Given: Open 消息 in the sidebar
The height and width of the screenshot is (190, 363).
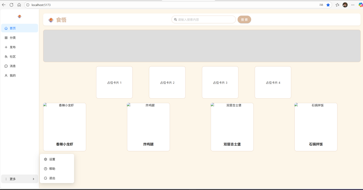Looking at the screenshot, I should tap(20, 66).
